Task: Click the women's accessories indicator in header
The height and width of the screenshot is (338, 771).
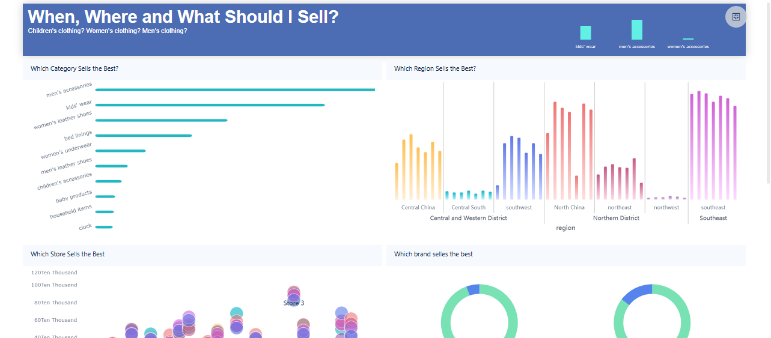Action: (688, 39)
